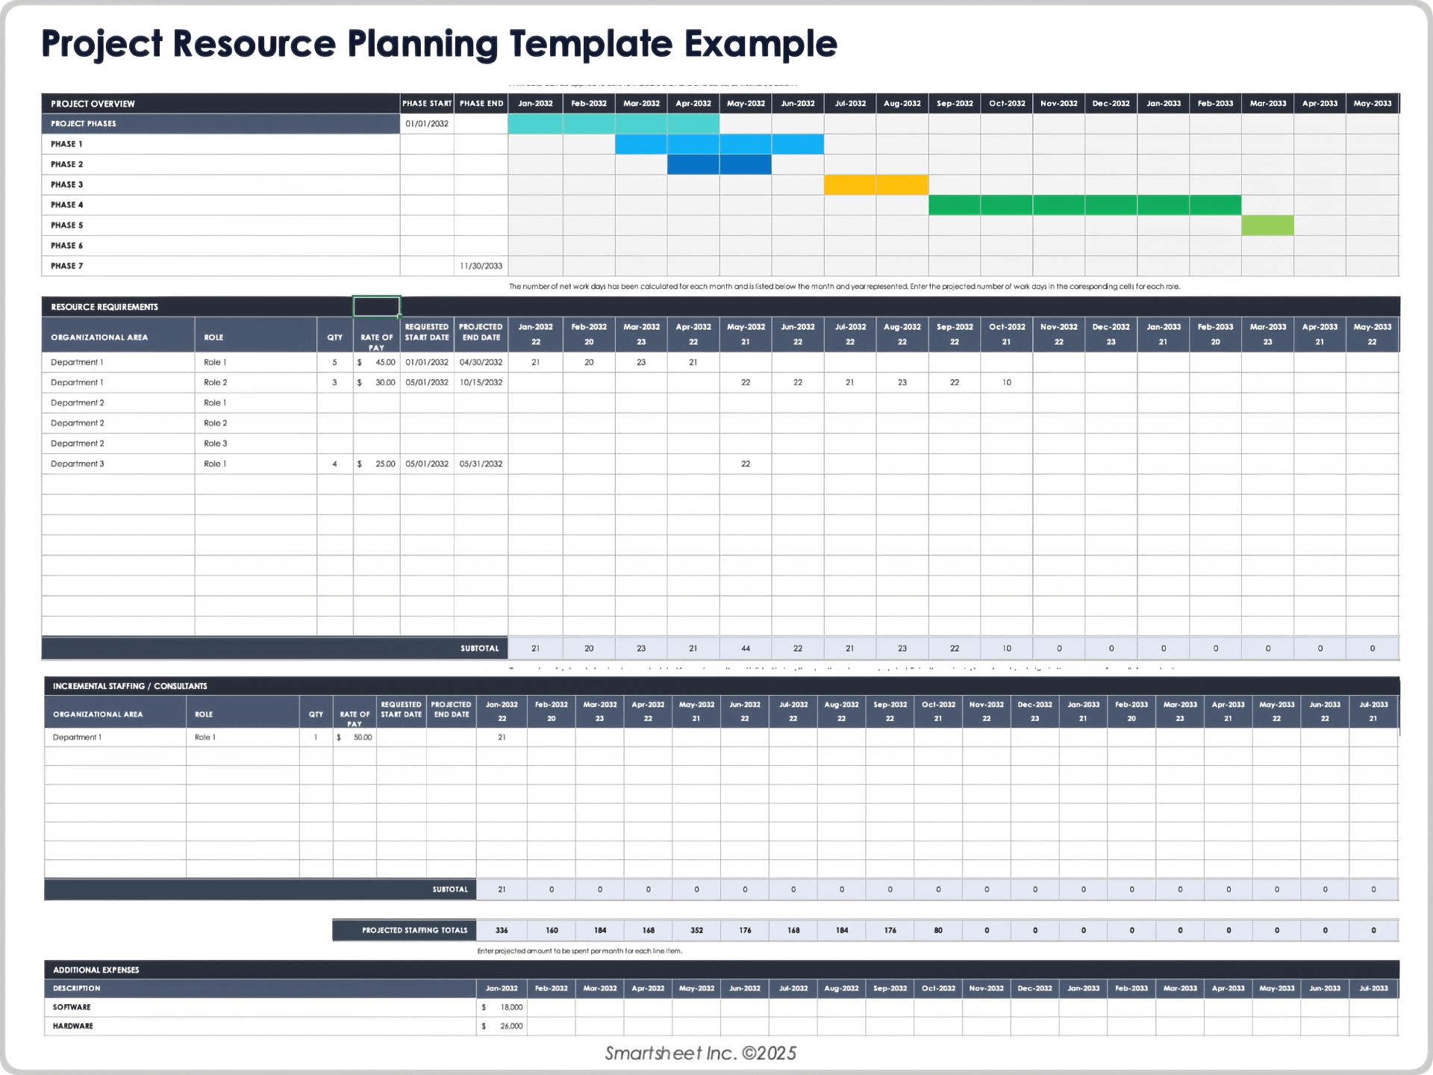The width and height of the screenshot is (1433, 1075).
Task: Select the Jan-2032 column header
Action: point(536,104)
